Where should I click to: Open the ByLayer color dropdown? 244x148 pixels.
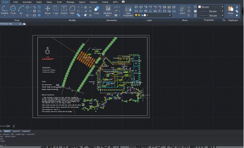(x=222, y=7)
